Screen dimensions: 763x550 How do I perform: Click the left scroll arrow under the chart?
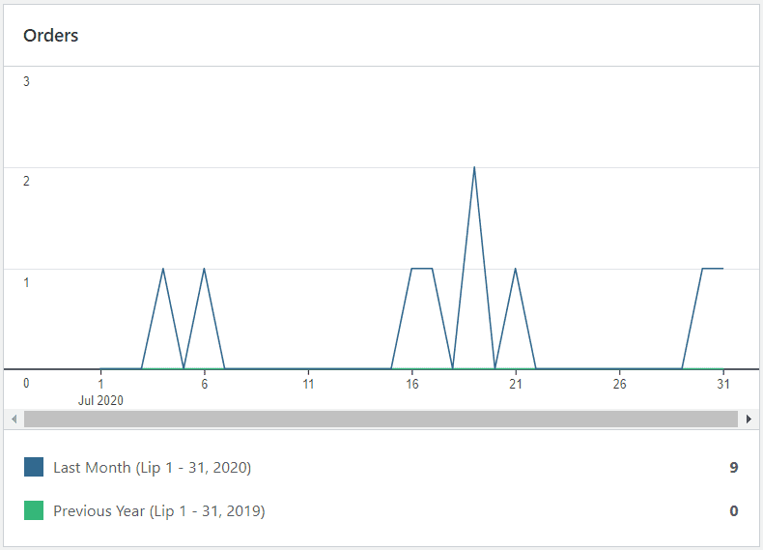pyautogui.click(x=13, y=419)
